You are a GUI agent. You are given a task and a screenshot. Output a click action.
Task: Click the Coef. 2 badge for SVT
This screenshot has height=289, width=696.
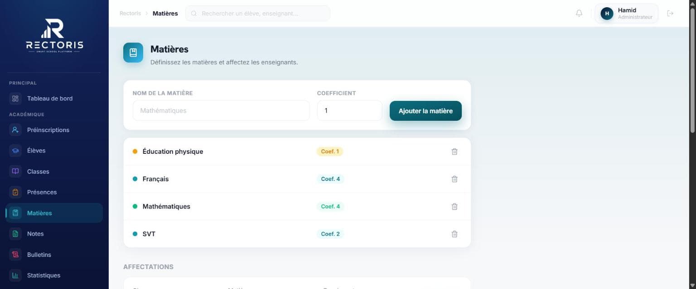330,234
